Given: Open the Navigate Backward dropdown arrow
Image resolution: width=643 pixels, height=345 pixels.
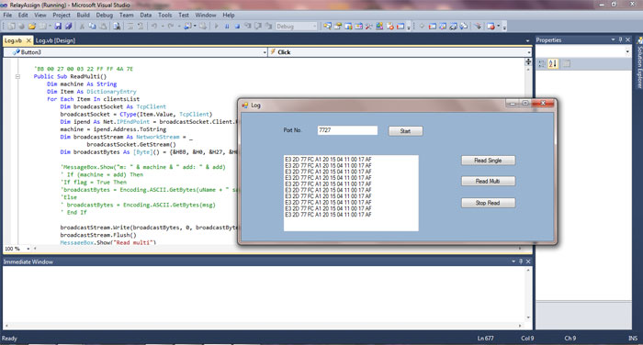Looking at the screenshot, I should (x=195, y=27).
